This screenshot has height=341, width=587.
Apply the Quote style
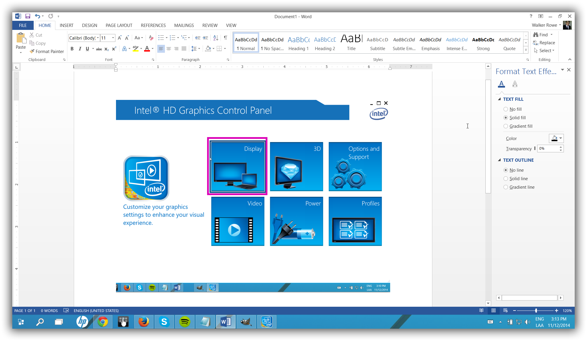[x=509, y=43]
